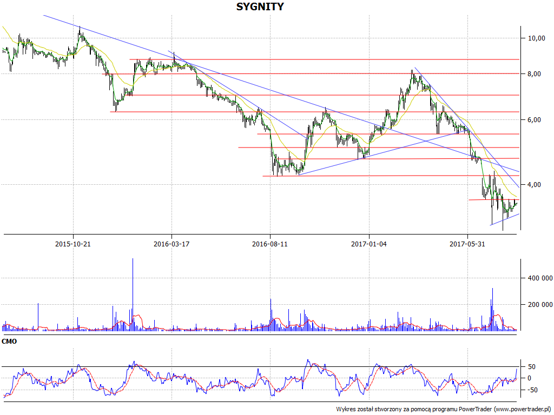Click the 0 CMO axis value
The width and height of the screenshot is (554, 415).
pos(529,378)
